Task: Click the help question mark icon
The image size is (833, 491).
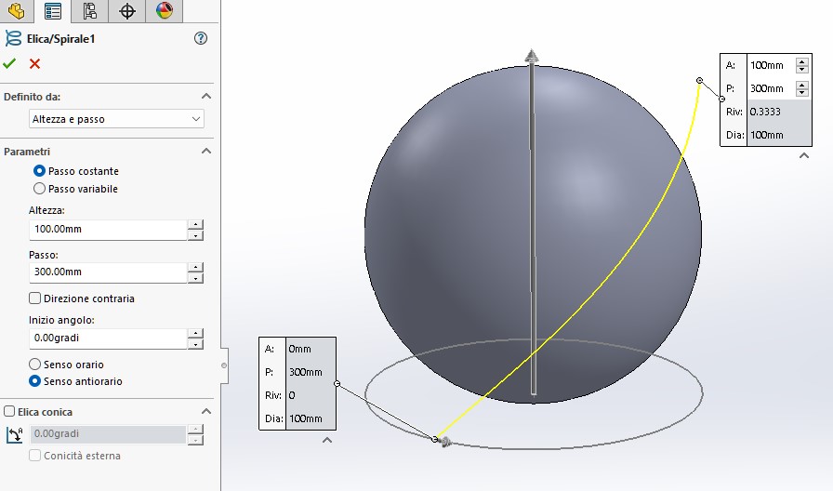Action: 201,38
